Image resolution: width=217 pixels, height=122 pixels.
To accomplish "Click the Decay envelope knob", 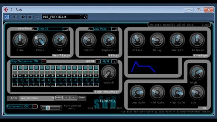I will [157, 40].
